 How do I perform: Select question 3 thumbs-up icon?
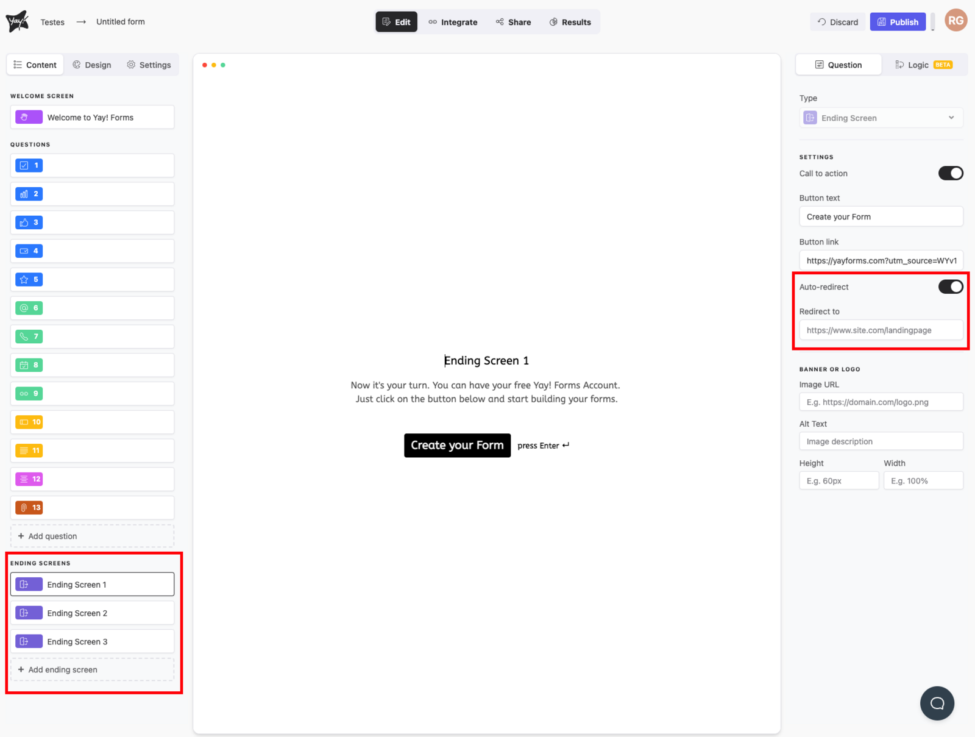point(24,223)
